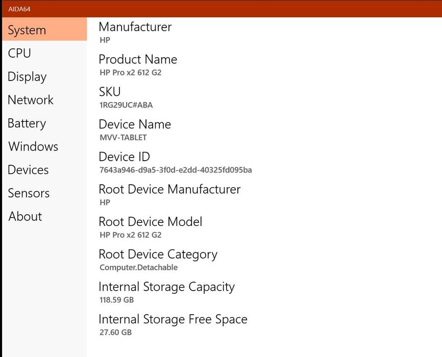Viewport: 442px width, 357px height.
Task: Click the Root Device Category heading
Action: click(x=158, y=254)
